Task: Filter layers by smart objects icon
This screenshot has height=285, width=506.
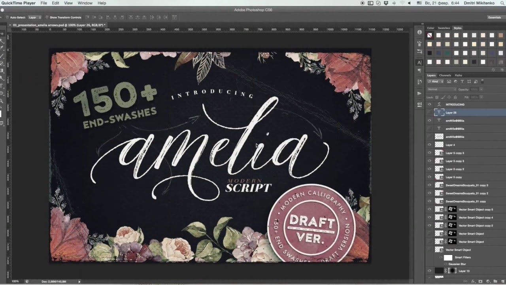Action: (x=476, y=82)
